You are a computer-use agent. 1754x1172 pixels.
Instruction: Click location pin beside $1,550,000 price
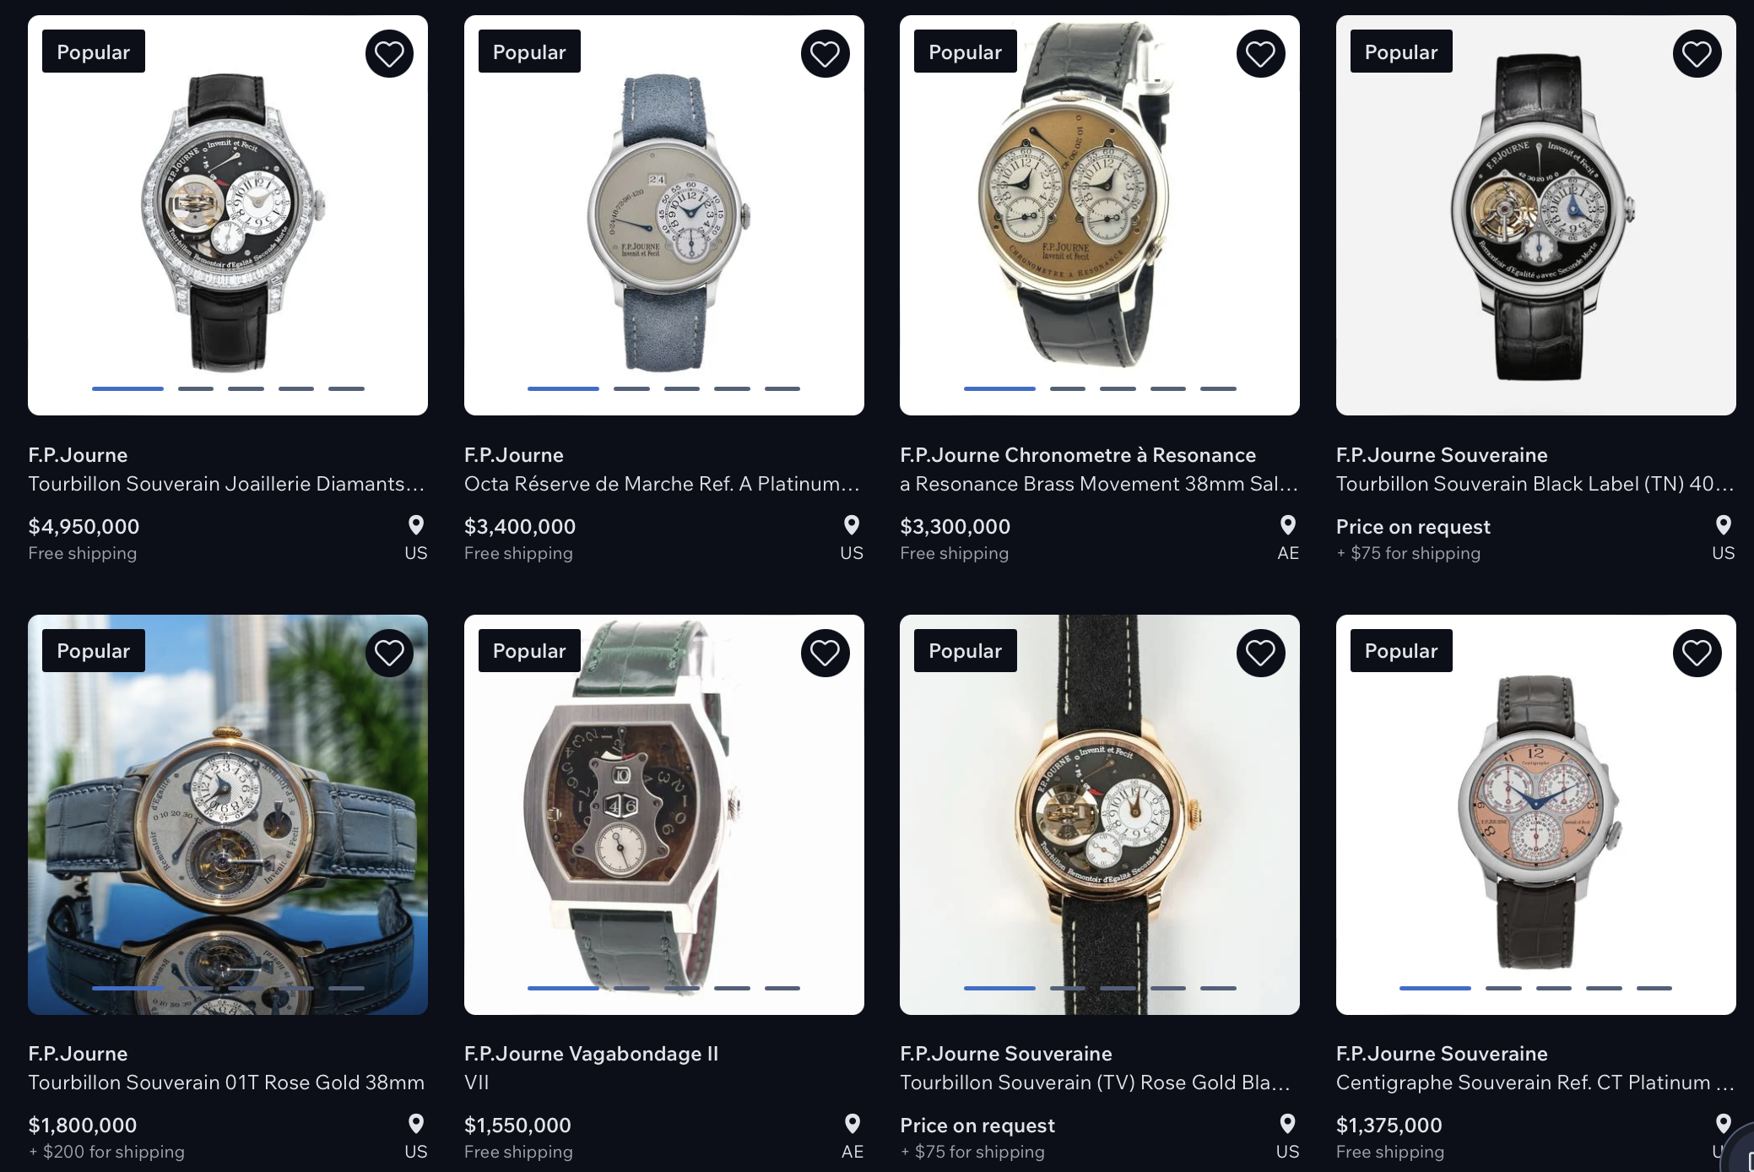point(853,1124)
